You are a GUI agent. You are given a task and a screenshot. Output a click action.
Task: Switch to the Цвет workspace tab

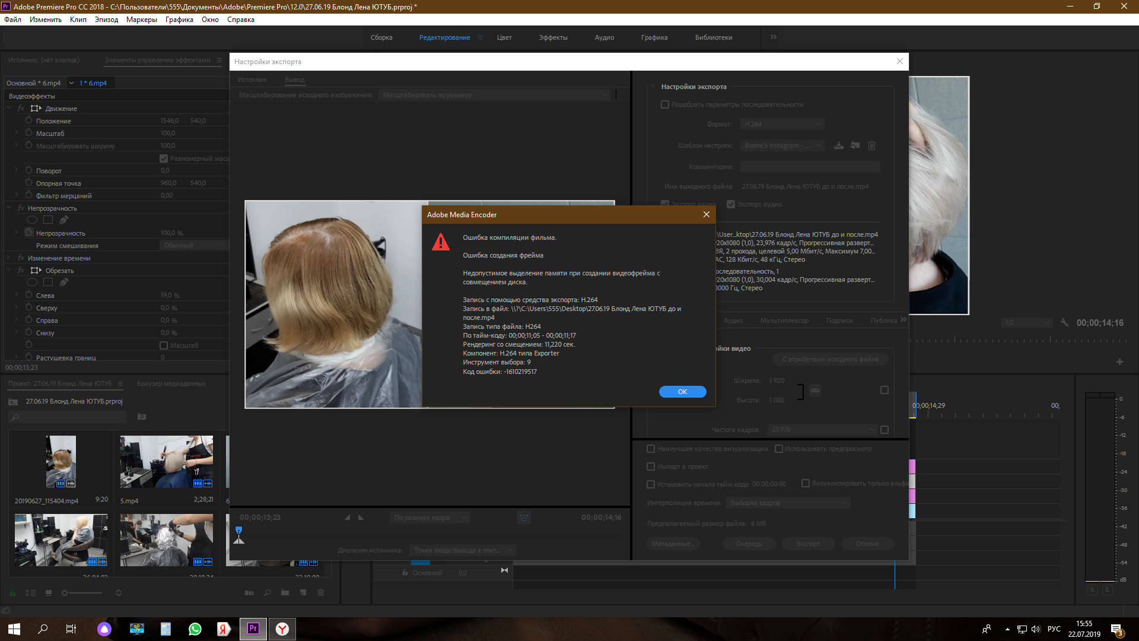(504, 37)
